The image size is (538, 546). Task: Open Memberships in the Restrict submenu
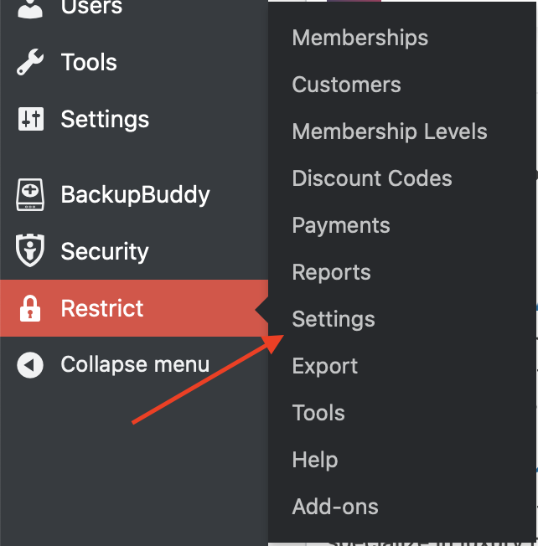click(360, 38)
